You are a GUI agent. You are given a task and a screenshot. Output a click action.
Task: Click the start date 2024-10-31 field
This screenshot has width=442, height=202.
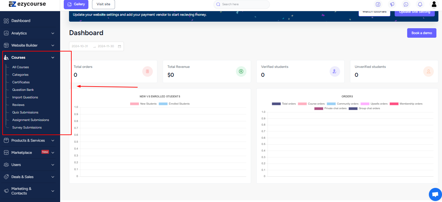(80, 46)
